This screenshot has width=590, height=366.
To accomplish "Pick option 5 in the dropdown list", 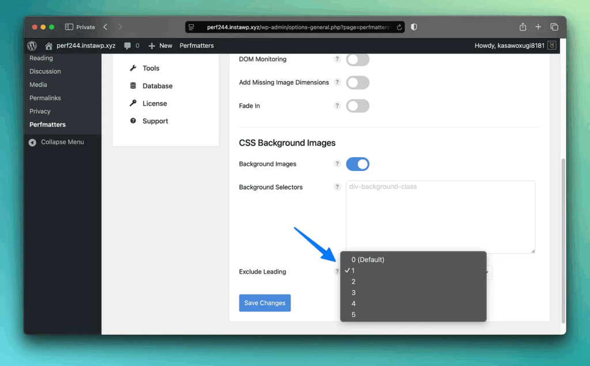I will tap(354, 314).
